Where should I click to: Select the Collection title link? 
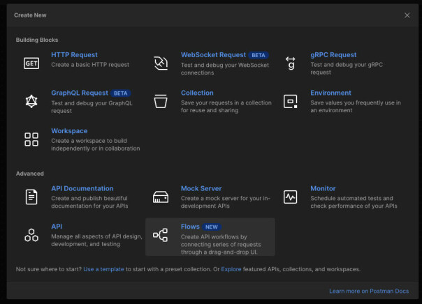coord(197,93)
